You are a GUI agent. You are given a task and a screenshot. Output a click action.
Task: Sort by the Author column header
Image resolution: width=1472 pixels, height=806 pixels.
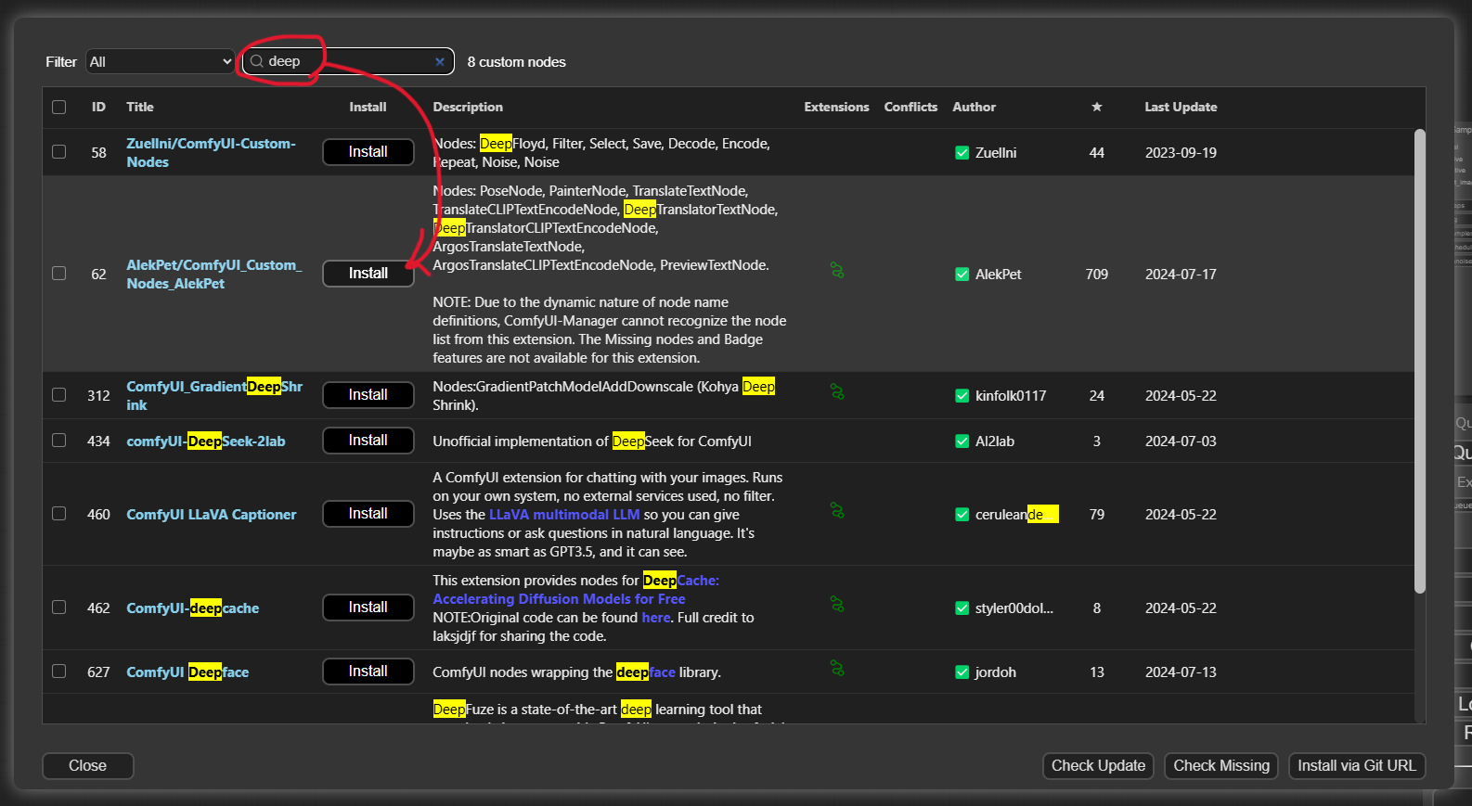[x=974, y=107]
